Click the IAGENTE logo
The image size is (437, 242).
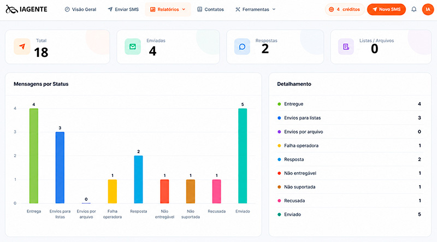[x=26, y=9]
